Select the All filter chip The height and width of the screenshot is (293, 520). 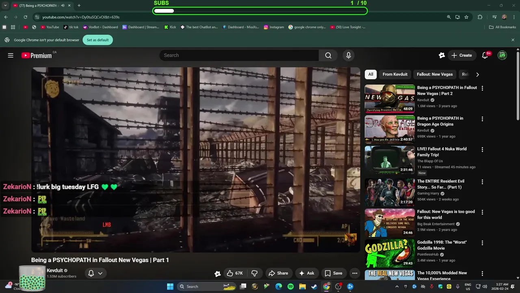tap(370, 74)
